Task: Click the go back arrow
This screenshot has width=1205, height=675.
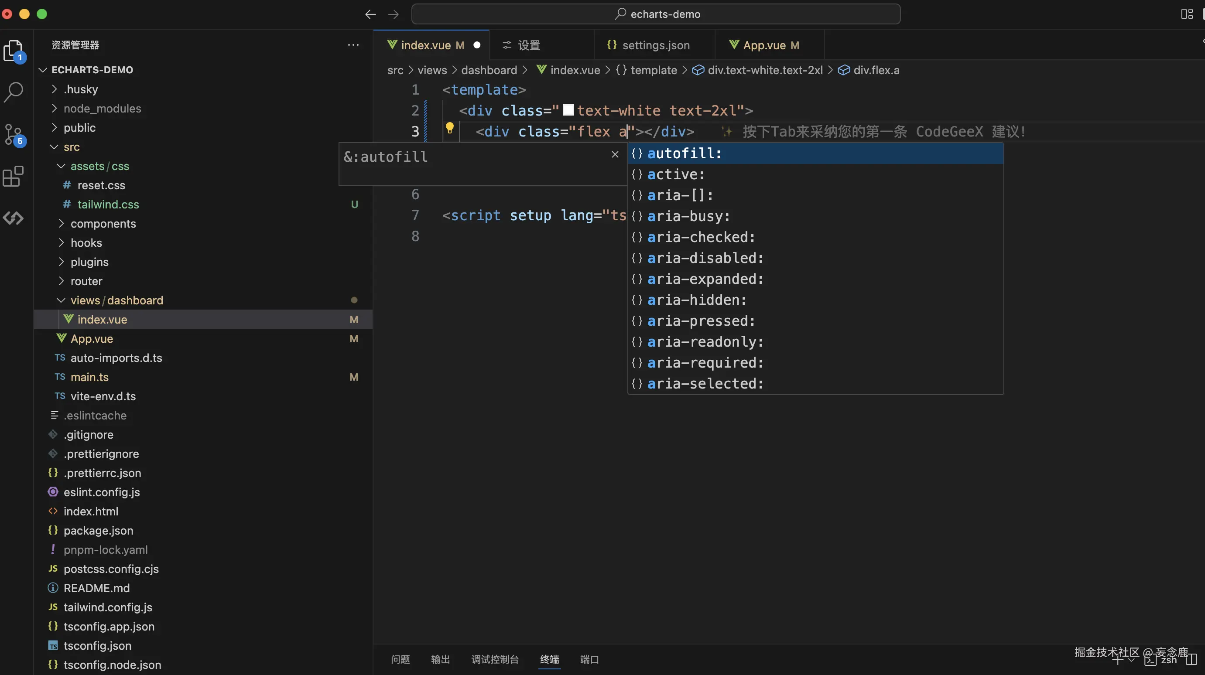Action: pyautogui.click(x=370, y=14)
